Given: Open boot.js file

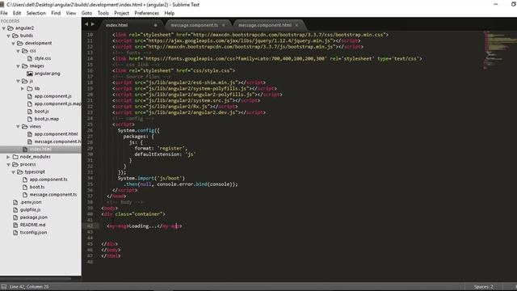Looking at the screenshot, I should click(x=41, y=112).
